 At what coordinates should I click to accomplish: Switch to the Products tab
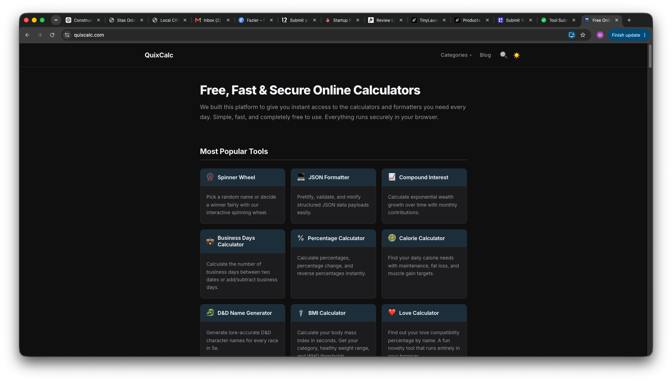472,20
